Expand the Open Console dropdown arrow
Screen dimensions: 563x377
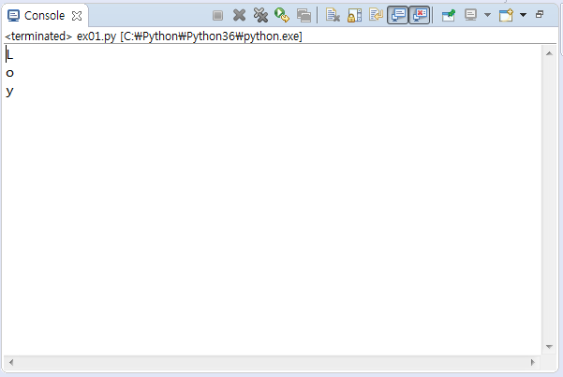(x=523, y=15)
